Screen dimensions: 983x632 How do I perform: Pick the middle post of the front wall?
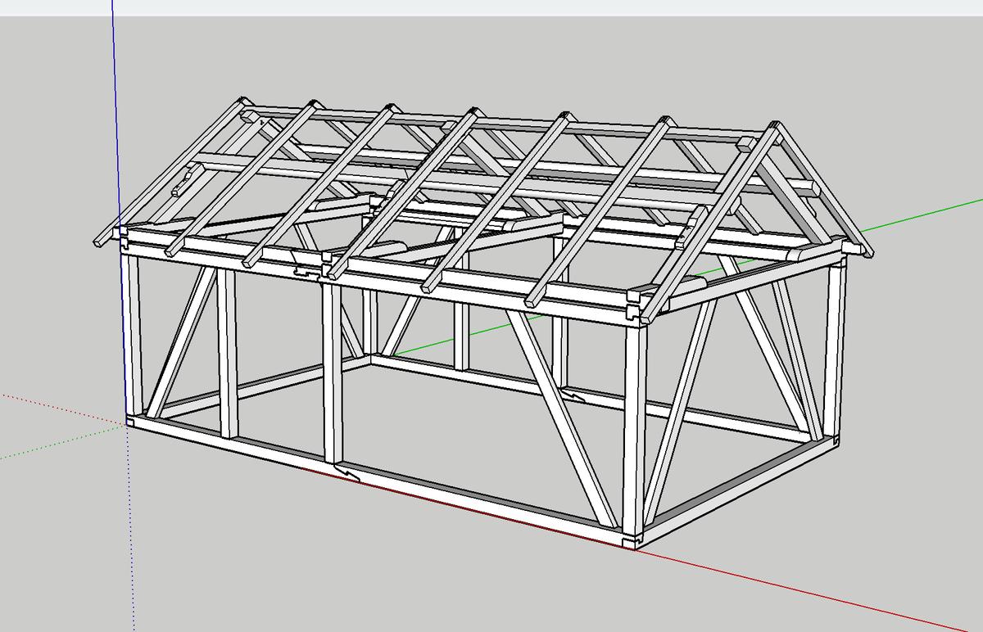(x=331, y=368)
